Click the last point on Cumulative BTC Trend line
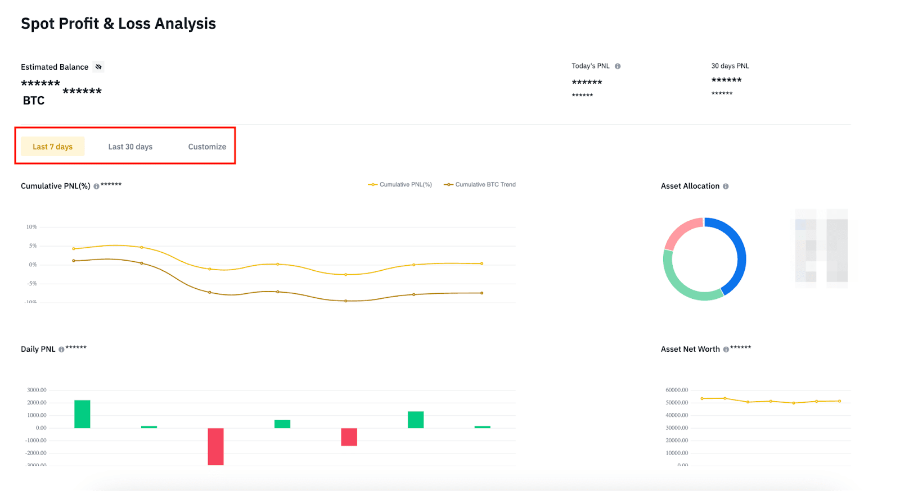Image resolution: width=900 pixels, height=491 pixels. click(481, 293)
